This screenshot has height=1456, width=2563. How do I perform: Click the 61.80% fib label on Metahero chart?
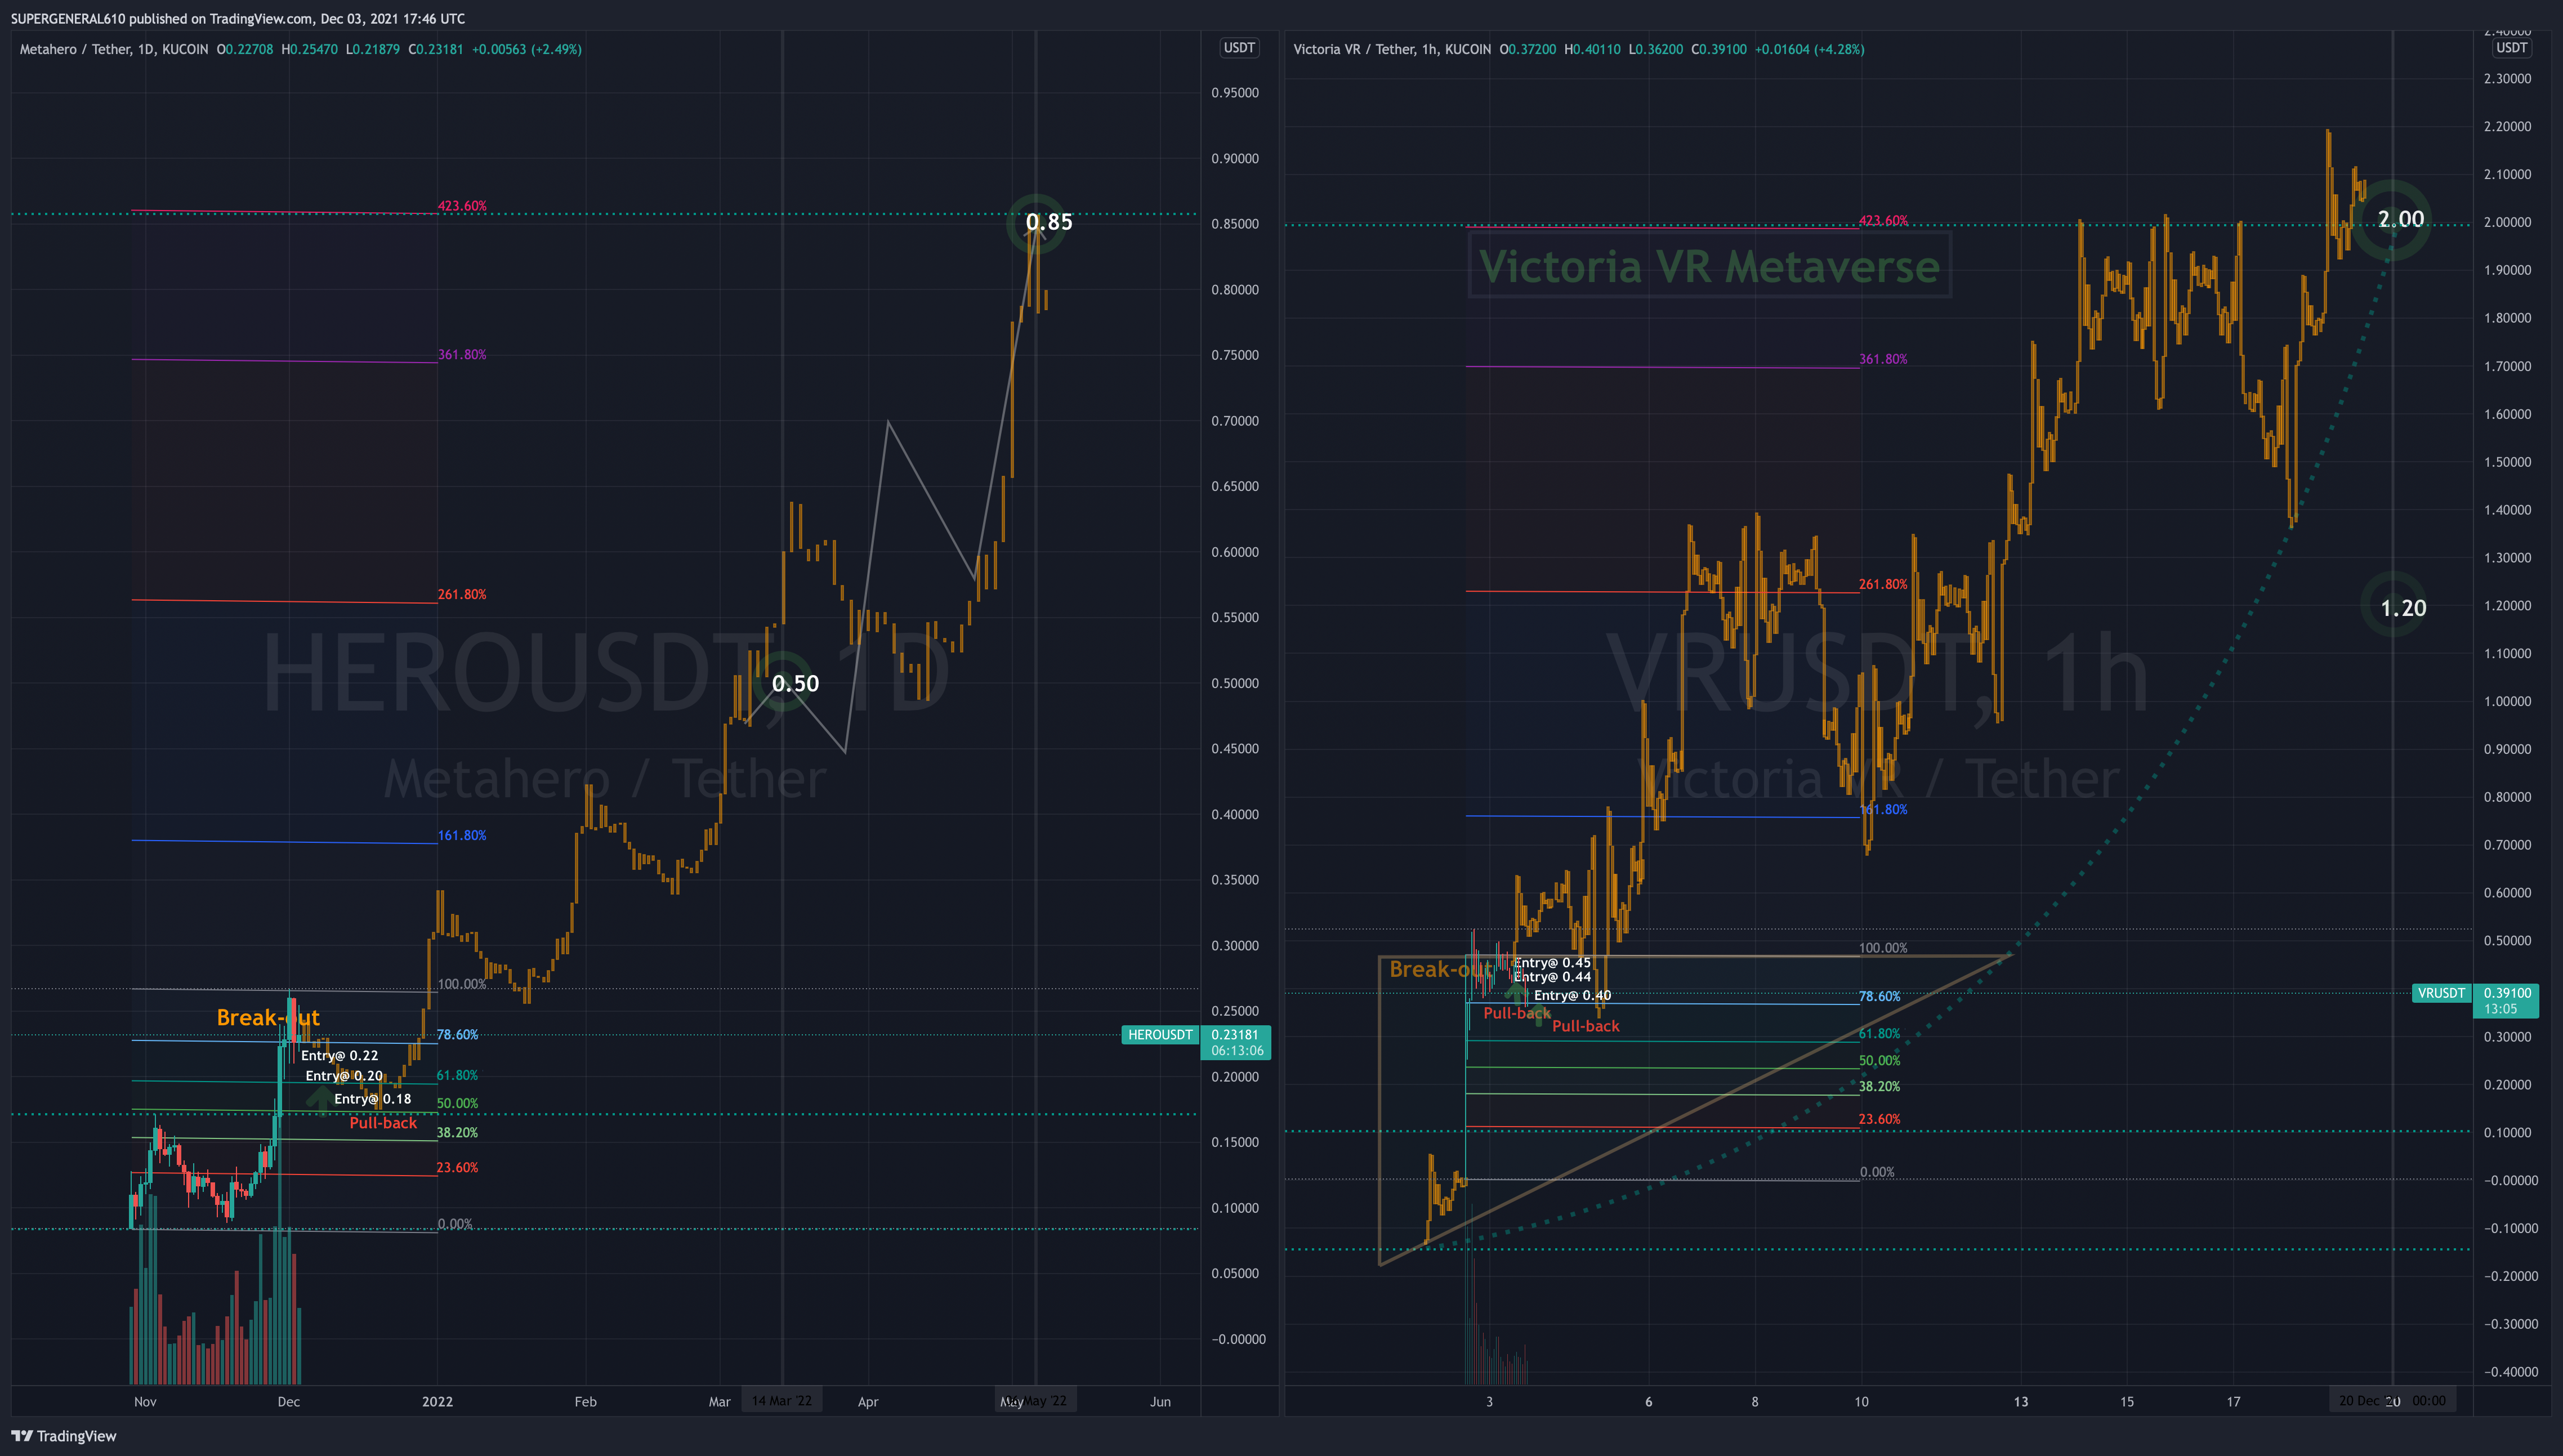[457, 1075]
